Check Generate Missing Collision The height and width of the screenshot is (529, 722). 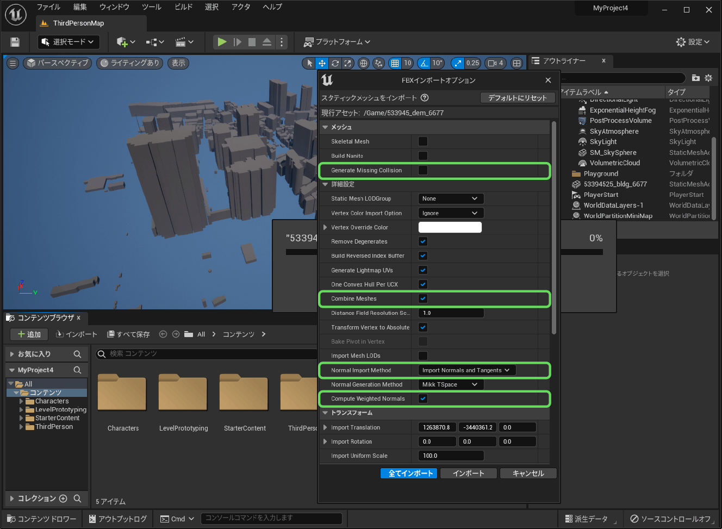click(x=423, y=170)
